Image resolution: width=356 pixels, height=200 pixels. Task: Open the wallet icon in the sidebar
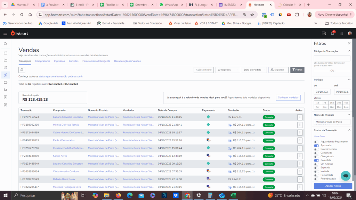[6, 83]
